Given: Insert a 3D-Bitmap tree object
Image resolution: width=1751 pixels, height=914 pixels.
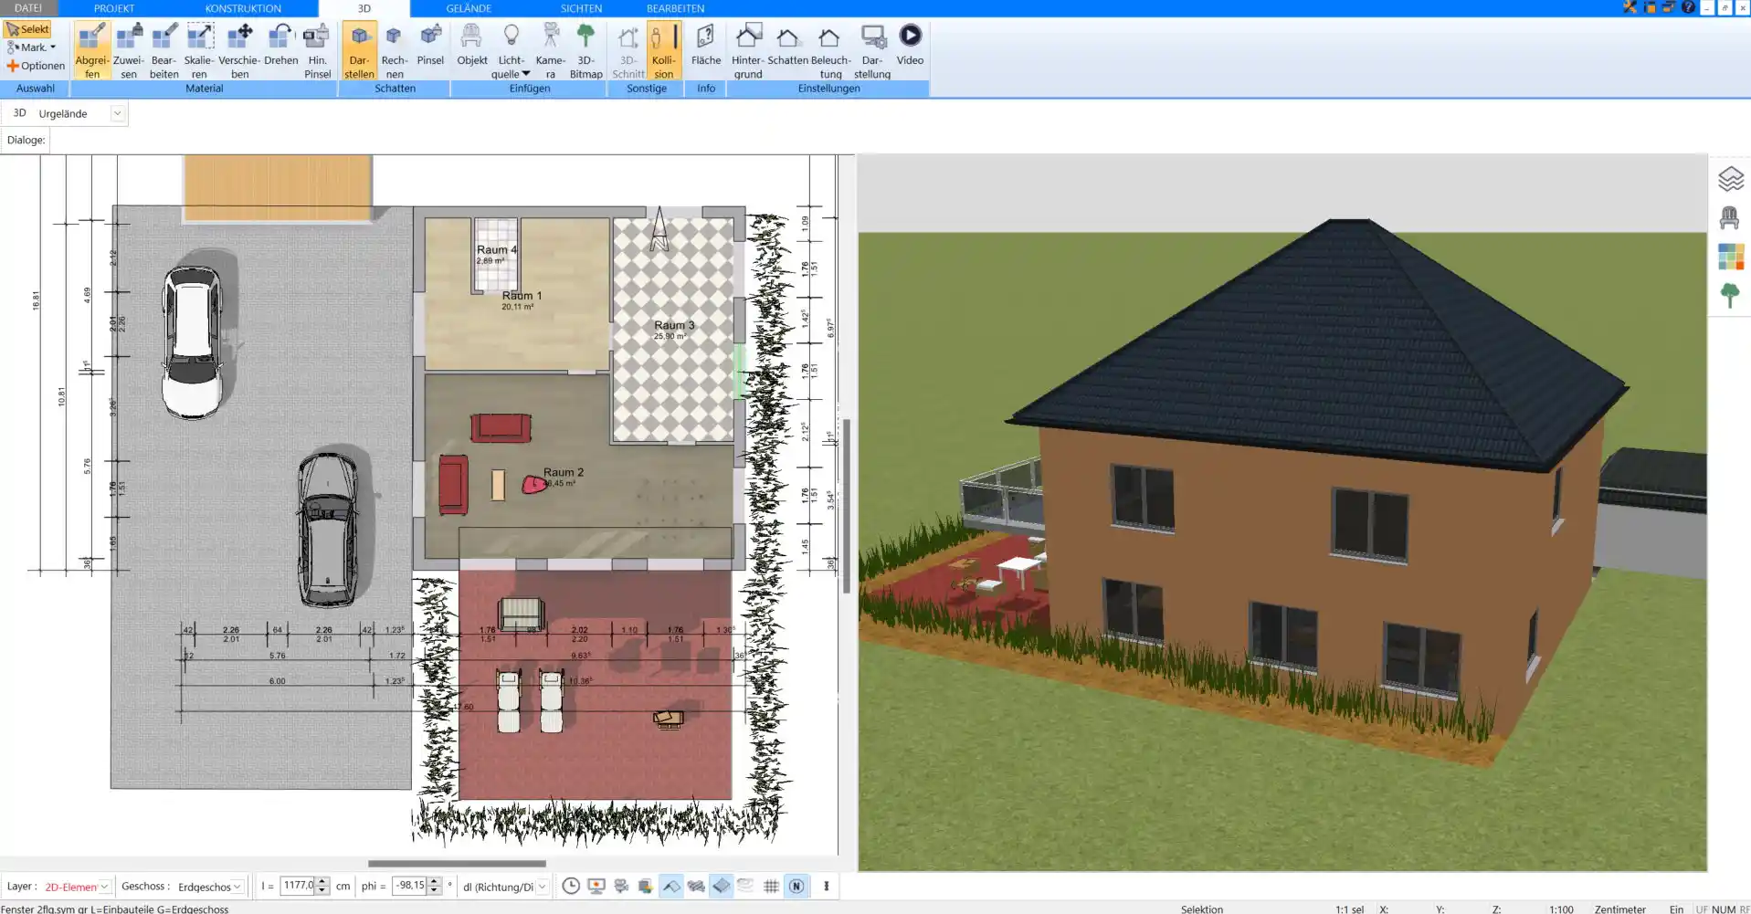Looking at the screenshot, I should click(585, 51).
